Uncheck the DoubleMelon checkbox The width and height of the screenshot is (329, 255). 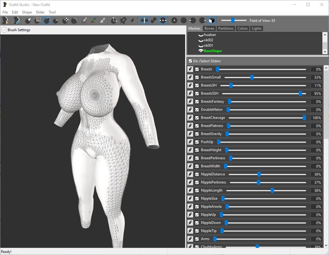197,110
